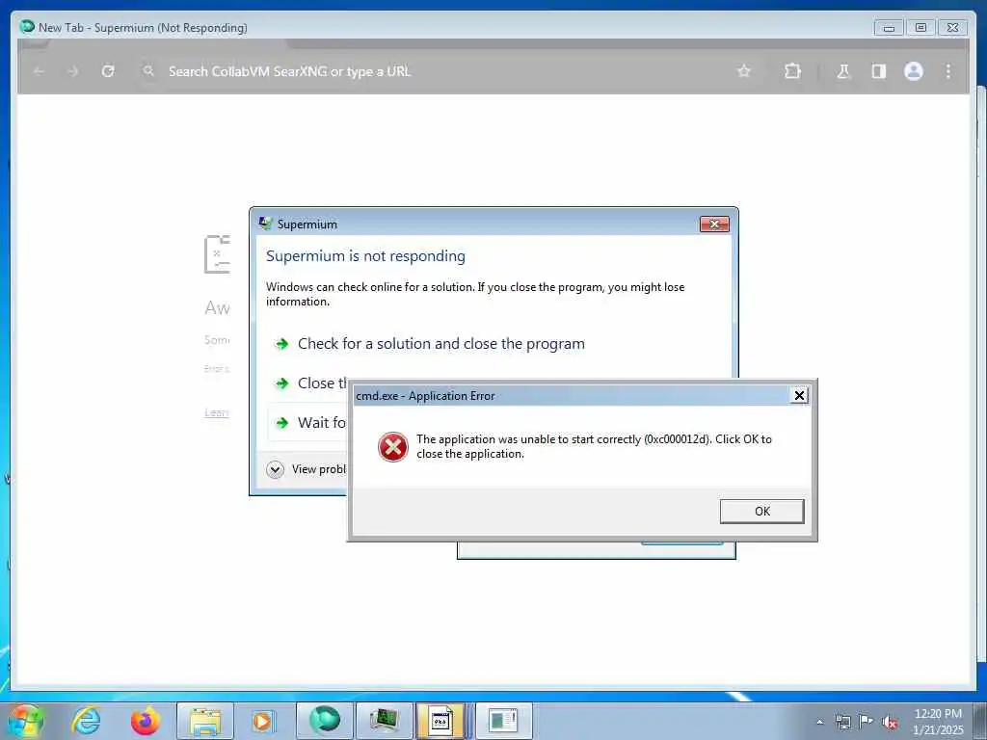Bookmark this tab with the star icon
The image size is (987, 740).
744,71
